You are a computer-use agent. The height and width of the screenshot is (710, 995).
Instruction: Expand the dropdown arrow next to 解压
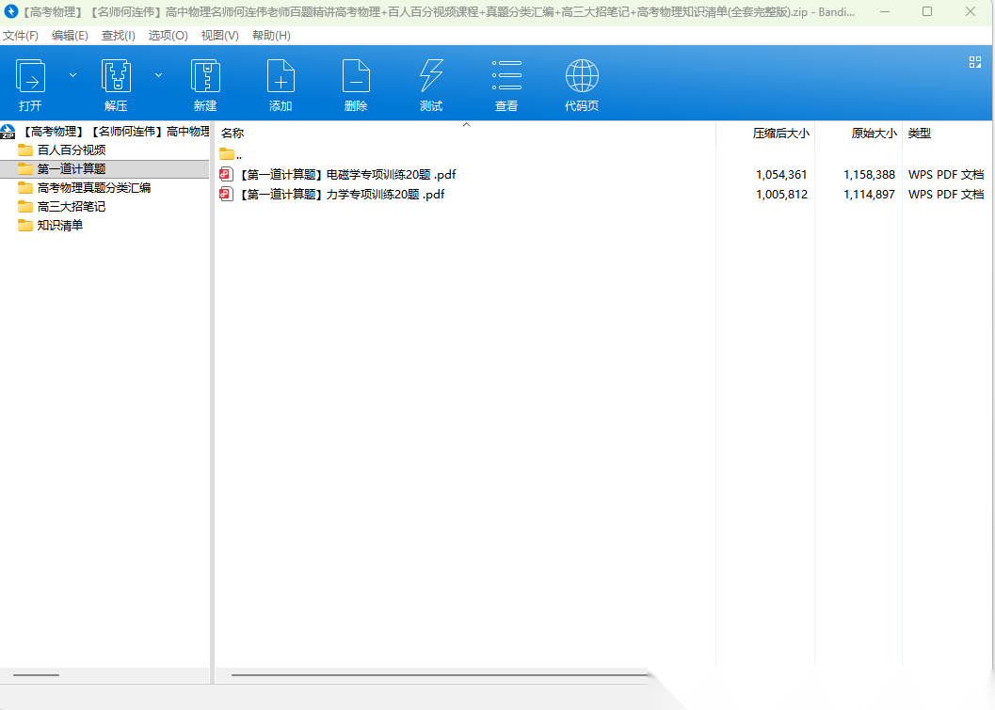tap(158, 74)
